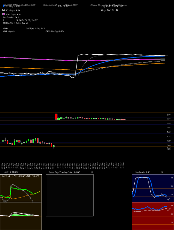Click the 'SI 14/3: 76.17 / 84.77' readout
The image size is (174, 230).
point(27,20)
